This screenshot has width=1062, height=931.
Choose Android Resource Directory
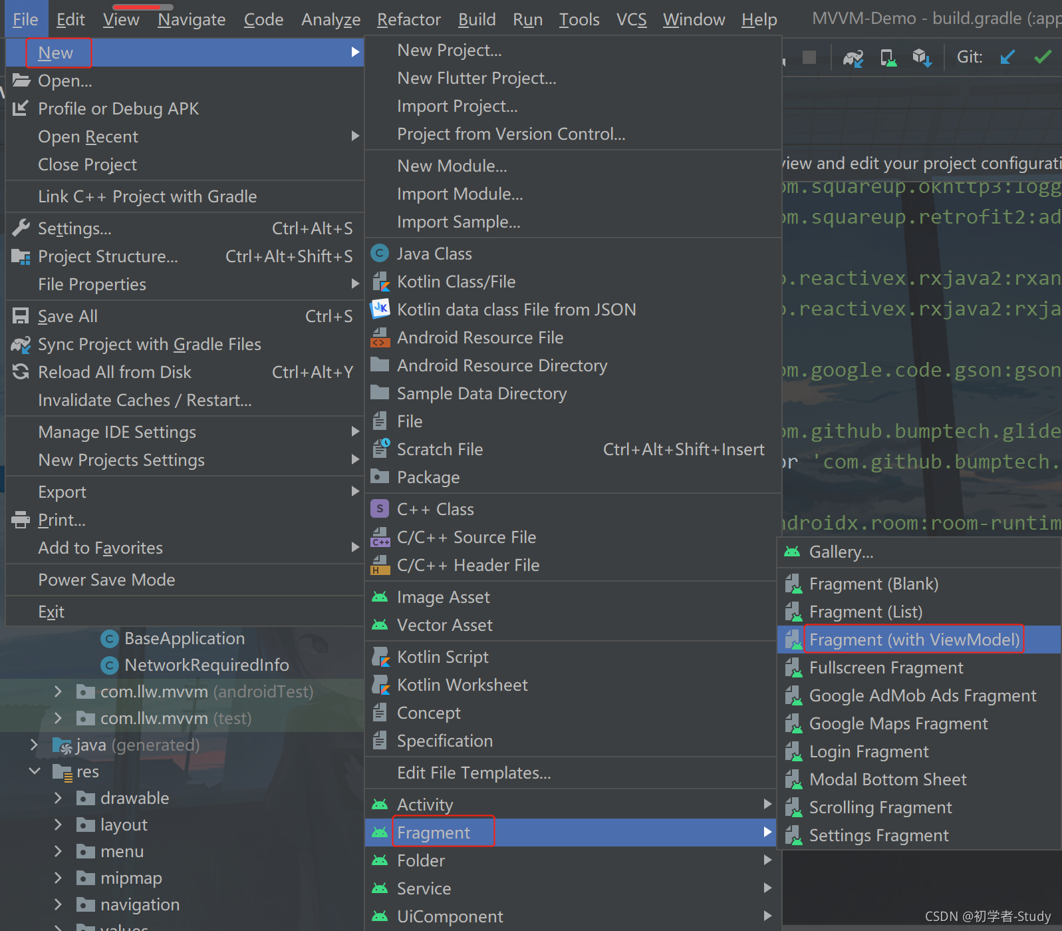[x=573, y=365]
